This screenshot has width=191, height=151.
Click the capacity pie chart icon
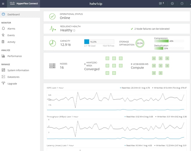[x=53, y=43]
